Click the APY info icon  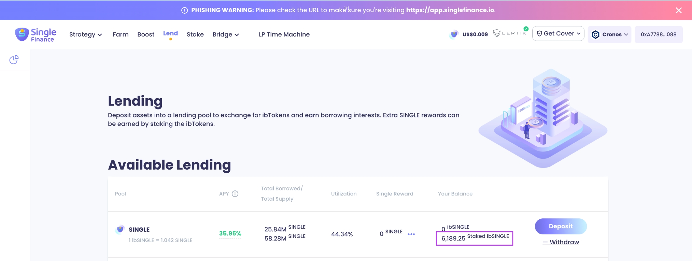(x=235, y=194)
